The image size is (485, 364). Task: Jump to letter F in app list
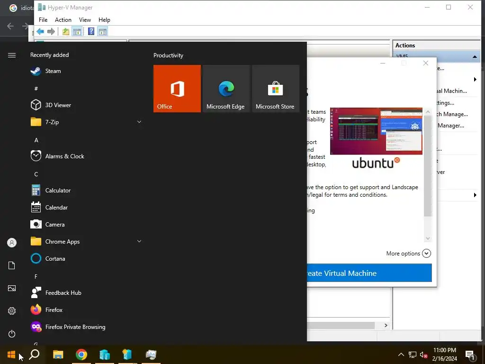(36, 276)
